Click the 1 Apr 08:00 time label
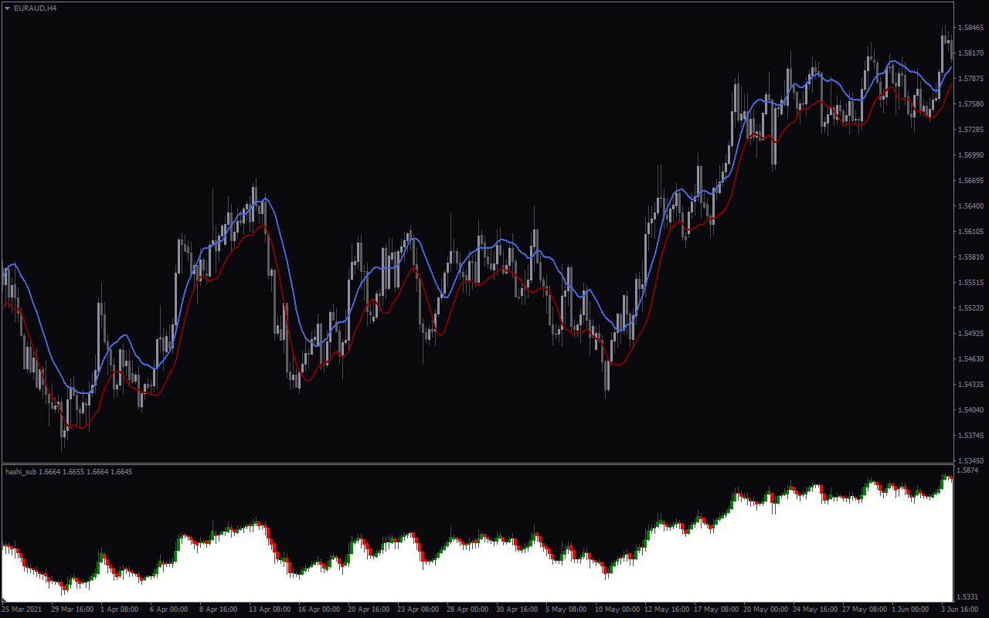Screen dimensions: 989x618 [119, 610]
